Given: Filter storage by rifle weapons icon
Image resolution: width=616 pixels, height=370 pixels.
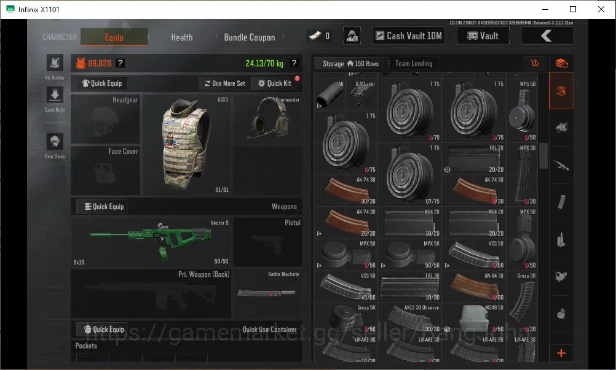Looking at the screenshot, I should point(561,165).
